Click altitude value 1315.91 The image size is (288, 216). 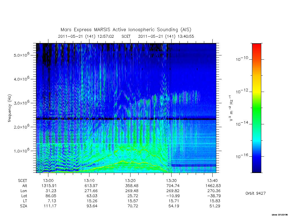49,186
